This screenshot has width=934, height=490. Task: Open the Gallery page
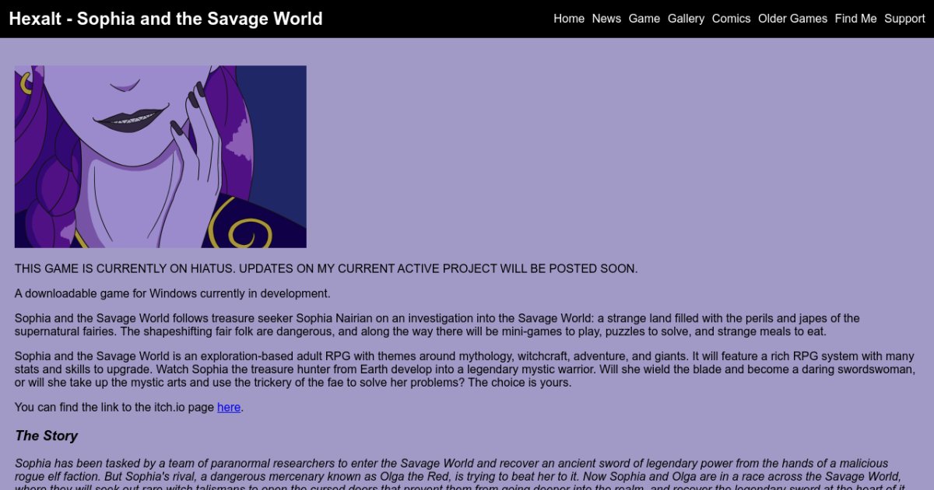pos(686,19)
